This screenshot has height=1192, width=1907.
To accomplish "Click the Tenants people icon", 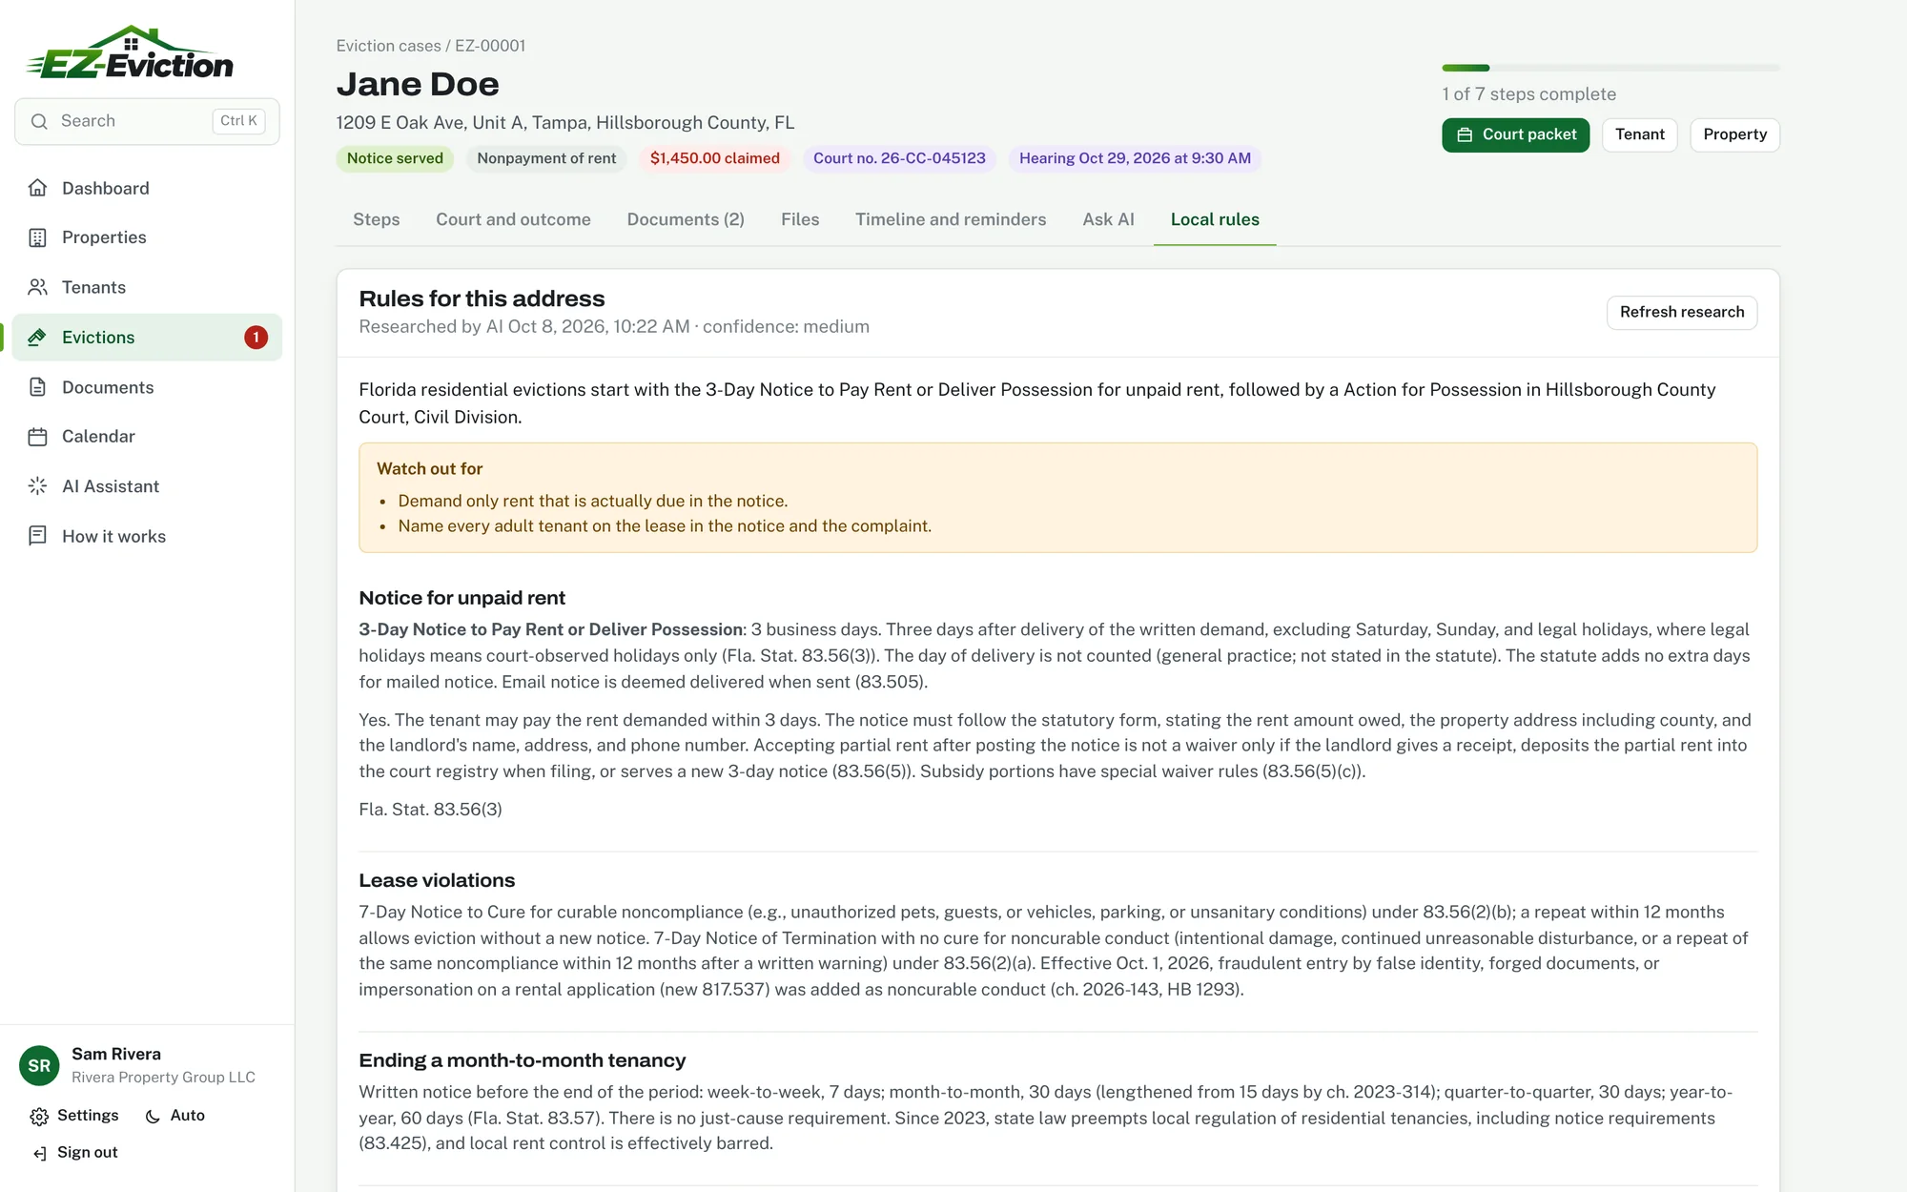I will tap(37, 287).
